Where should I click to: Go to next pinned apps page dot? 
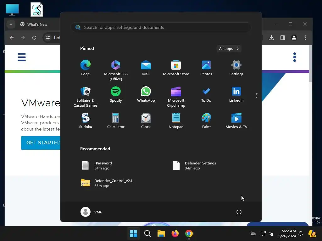click(257, 98)
